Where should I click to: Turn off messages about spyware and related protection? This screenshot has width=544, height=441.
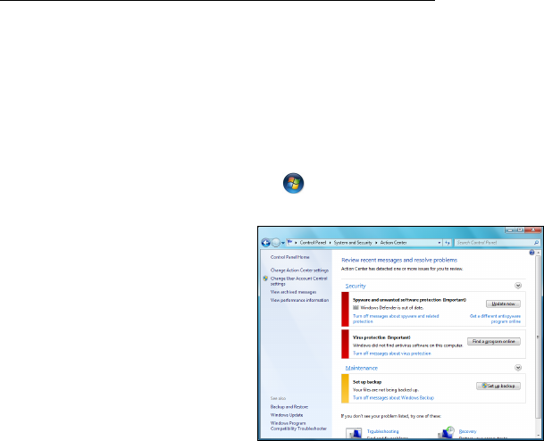click(x=396, y=319)
